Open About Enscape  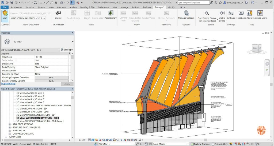click(249, 15)
